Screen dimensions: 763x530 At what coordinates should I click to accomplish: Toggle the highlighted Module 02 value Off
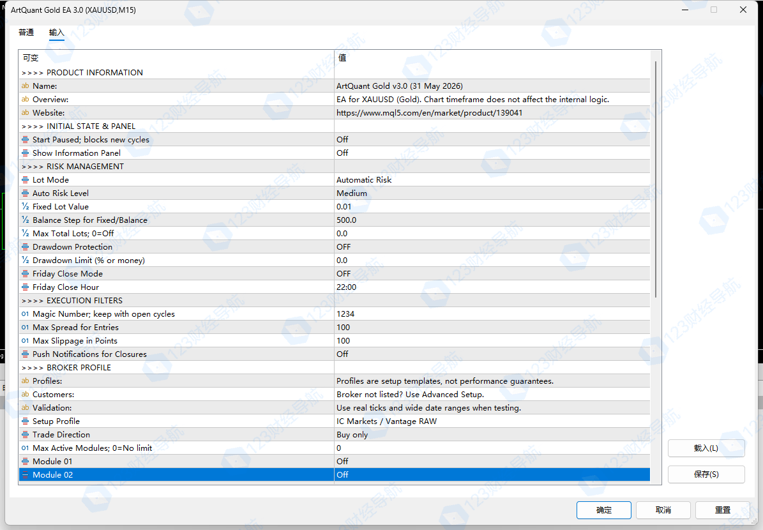pyautogui.click(x=492, y=474)
